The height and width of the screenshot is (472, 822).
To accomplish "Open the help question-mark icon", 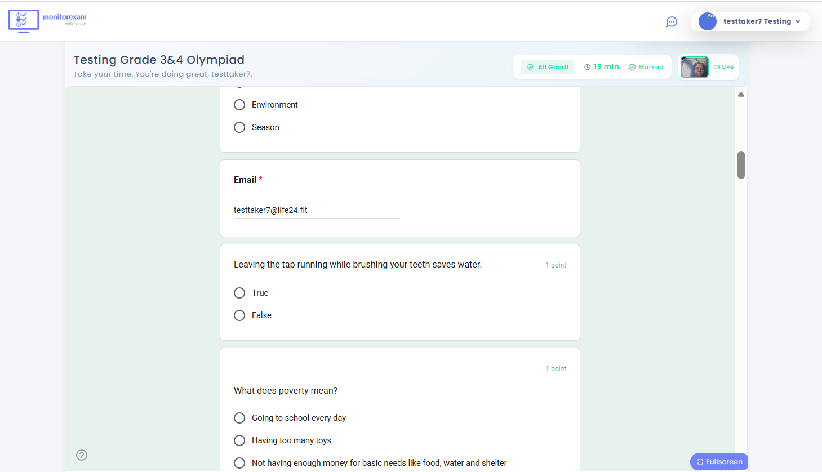I will coord(82,455).
